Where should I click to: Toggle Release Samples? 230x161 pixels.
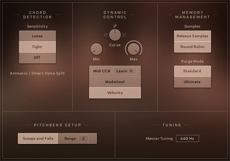click(192, 36)
